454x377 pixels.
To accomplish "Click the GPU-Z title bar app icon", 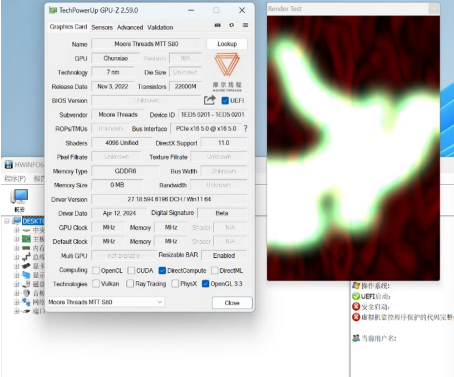I will [53, 10].
